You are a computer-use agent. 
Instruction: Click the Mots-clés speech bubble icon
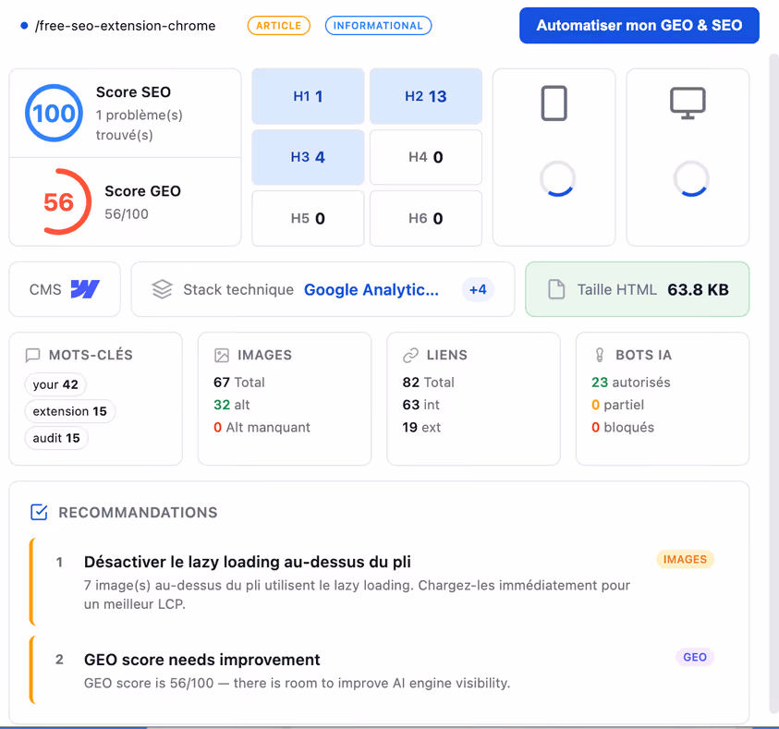point(32,355)
